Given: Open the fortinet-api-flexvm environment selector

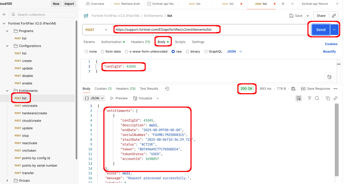Looking at the screenshot, I should pyautogui.click(x=320, y=4).
